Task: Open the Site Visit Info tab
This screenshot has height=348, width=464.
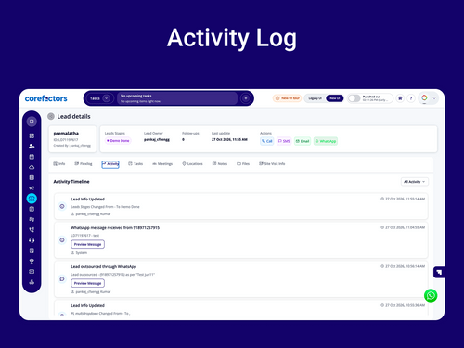Action: [272, 164]
